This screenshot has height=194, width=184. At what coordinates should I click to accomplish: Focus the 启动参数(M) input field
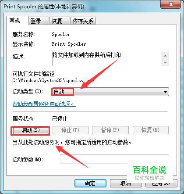click(x=114, y=159)
